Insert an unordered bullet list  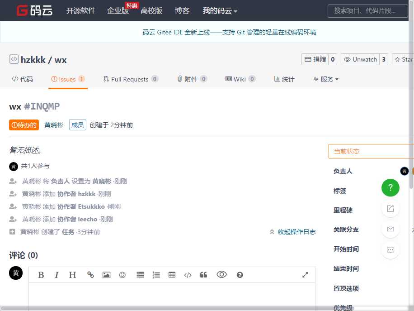tap(140, 275)
